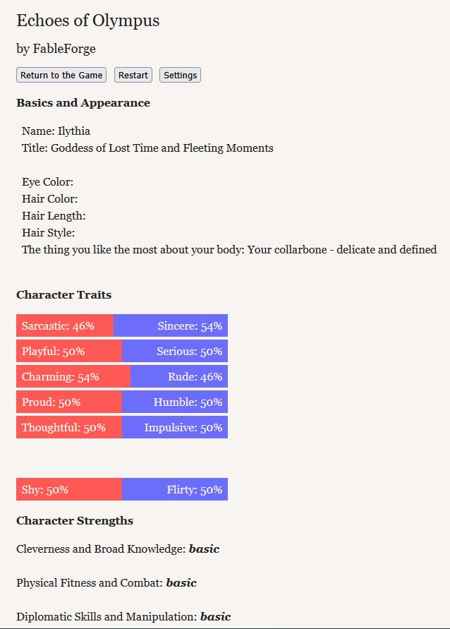Select the Proud 50% bar segment
Viewport: 450px width, 629px height.
[69, 402]
